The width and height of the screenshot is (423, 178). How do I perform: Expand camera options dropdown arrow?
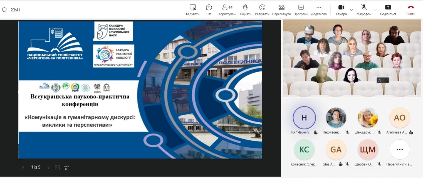tap(352, 10)
